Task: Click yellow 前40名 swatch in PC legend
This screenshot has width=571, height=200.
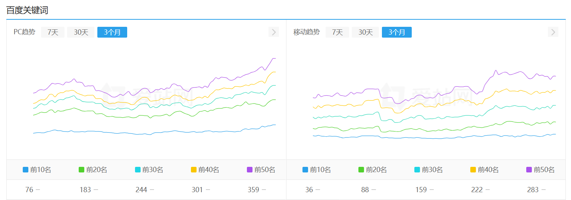Action: [x=194, y=170]
